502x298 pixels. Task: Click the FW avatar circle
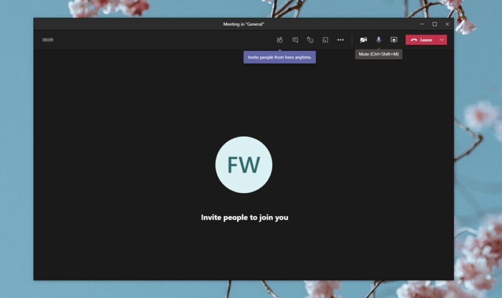(244, 165)
